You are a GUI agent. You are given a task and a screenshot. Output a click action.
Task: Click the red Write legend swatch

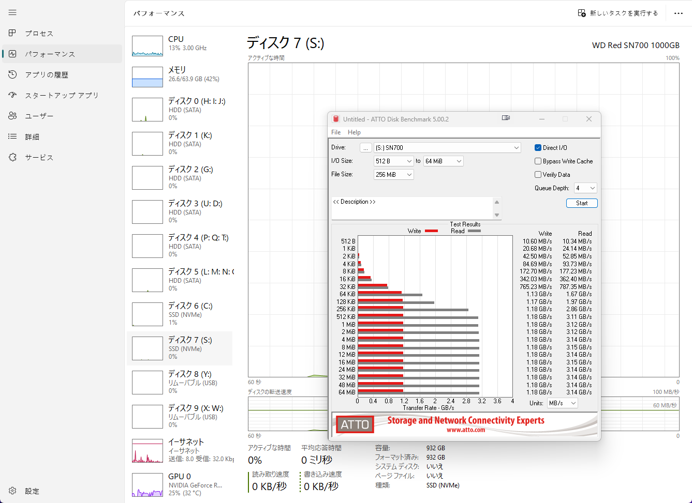pos(431,231)
